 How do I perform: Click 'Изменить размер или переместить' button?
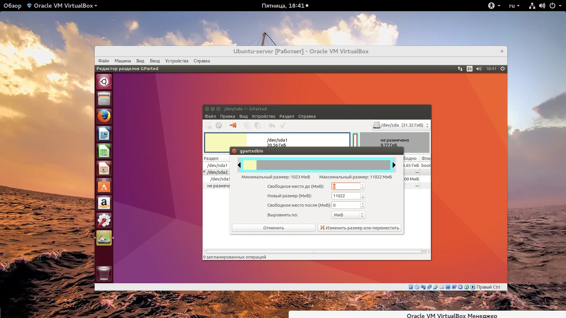pyautogui.click(x=359, y=228)
